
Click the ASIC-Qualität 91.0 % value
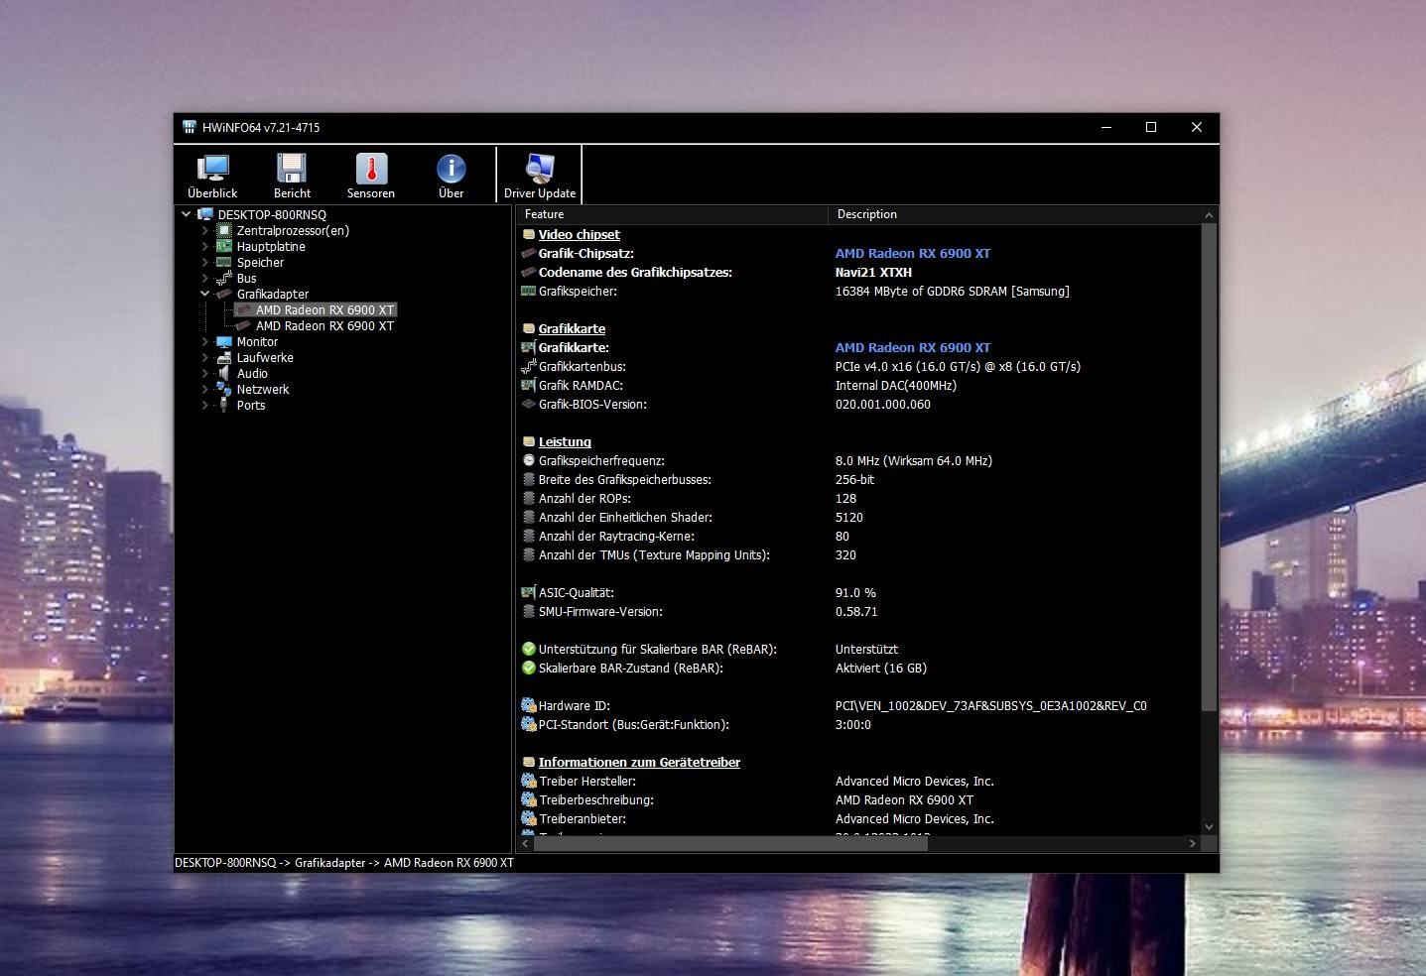(855, 592)
